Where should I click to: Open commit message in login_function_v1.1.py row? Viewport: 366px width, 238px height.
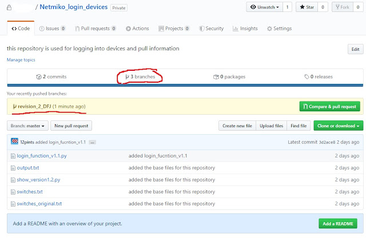[x=158, y=156]
